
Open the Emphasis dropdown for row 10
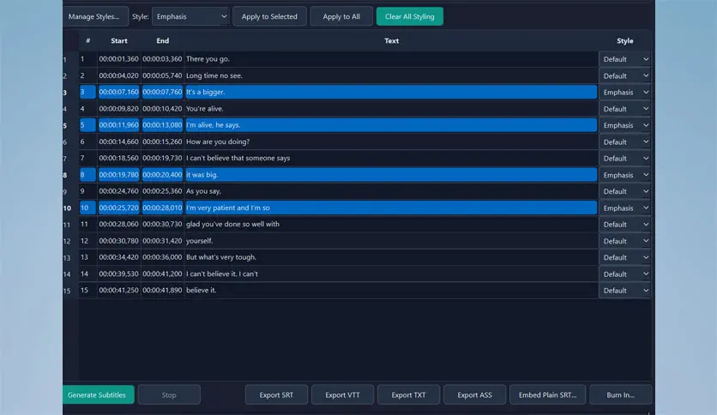point(625,208)
